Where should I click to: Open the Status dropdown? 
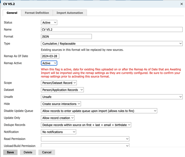(x=49, y=23)
